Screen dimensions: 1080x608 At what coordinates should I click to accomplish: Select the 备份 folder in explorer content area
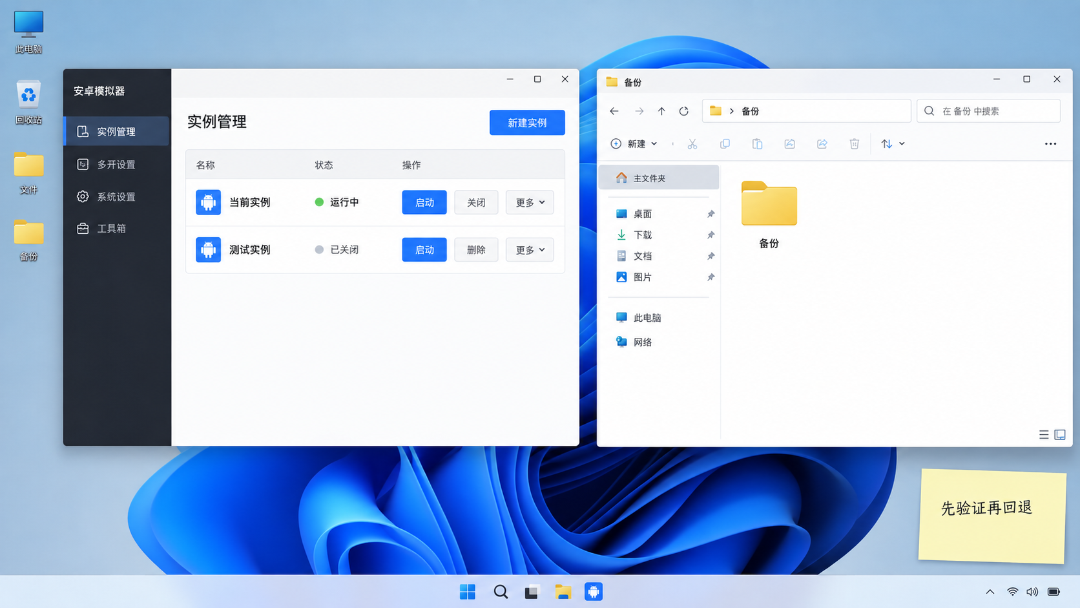(x=769, y=215)
